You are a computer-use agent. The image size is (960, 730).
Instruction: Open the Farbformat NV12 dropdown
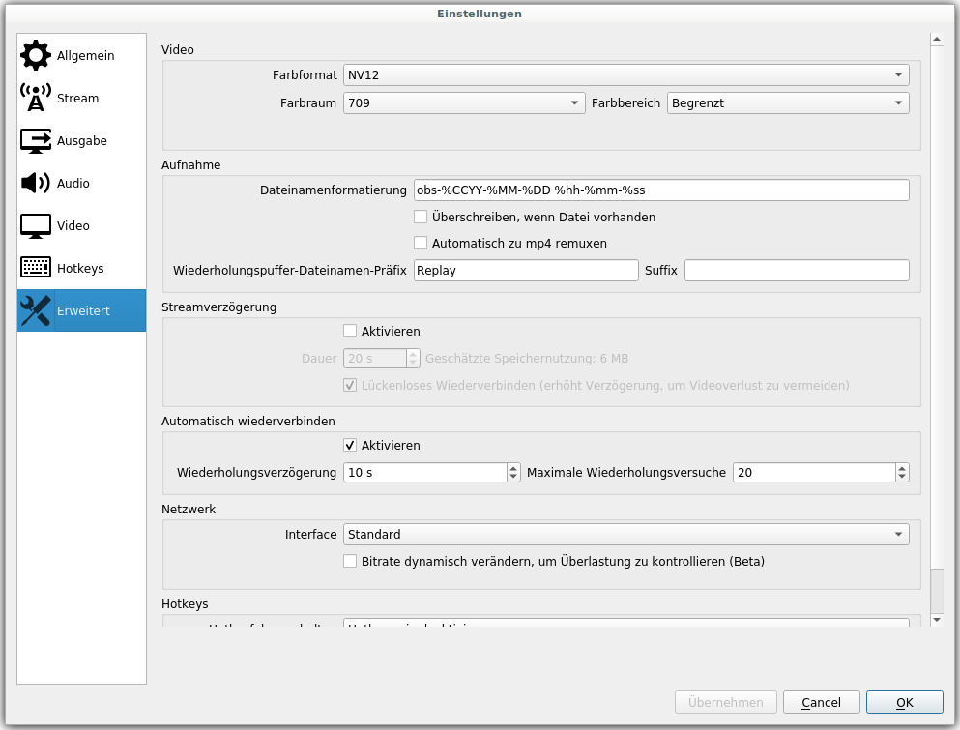point(625,75)
